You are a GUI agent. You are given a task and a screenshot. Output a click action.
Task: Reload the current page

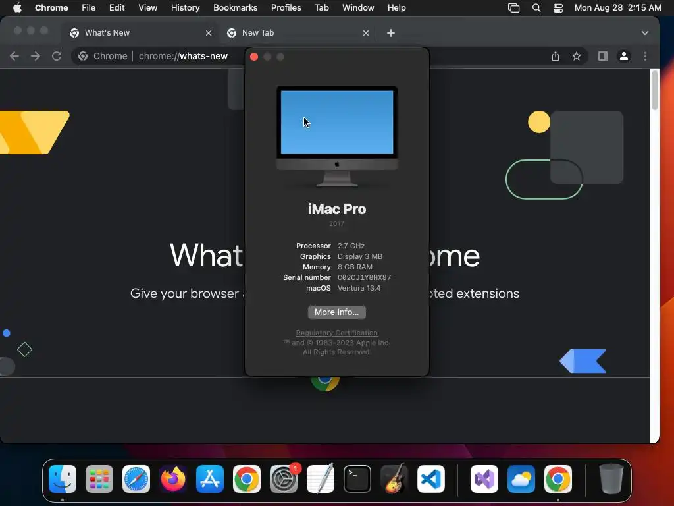pyautogui.click(x=57, y=56)
